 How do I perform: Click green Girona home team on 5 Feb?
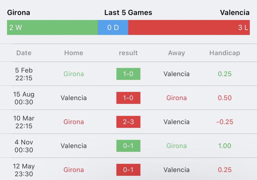74,74
